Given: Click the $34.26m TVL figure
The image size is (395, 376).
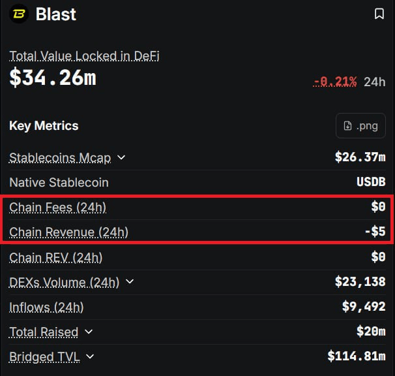Looking at the screenshot, I should click(x=52, y=78).
